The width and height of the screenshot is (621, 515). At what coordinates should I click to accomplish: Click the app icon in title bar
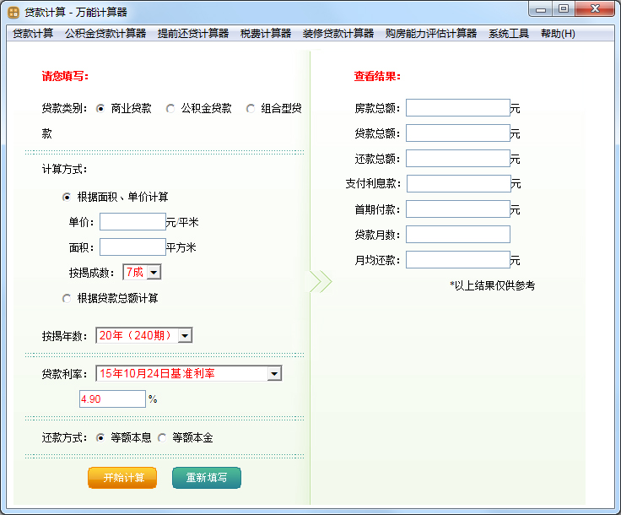click(x=13, y=13)
